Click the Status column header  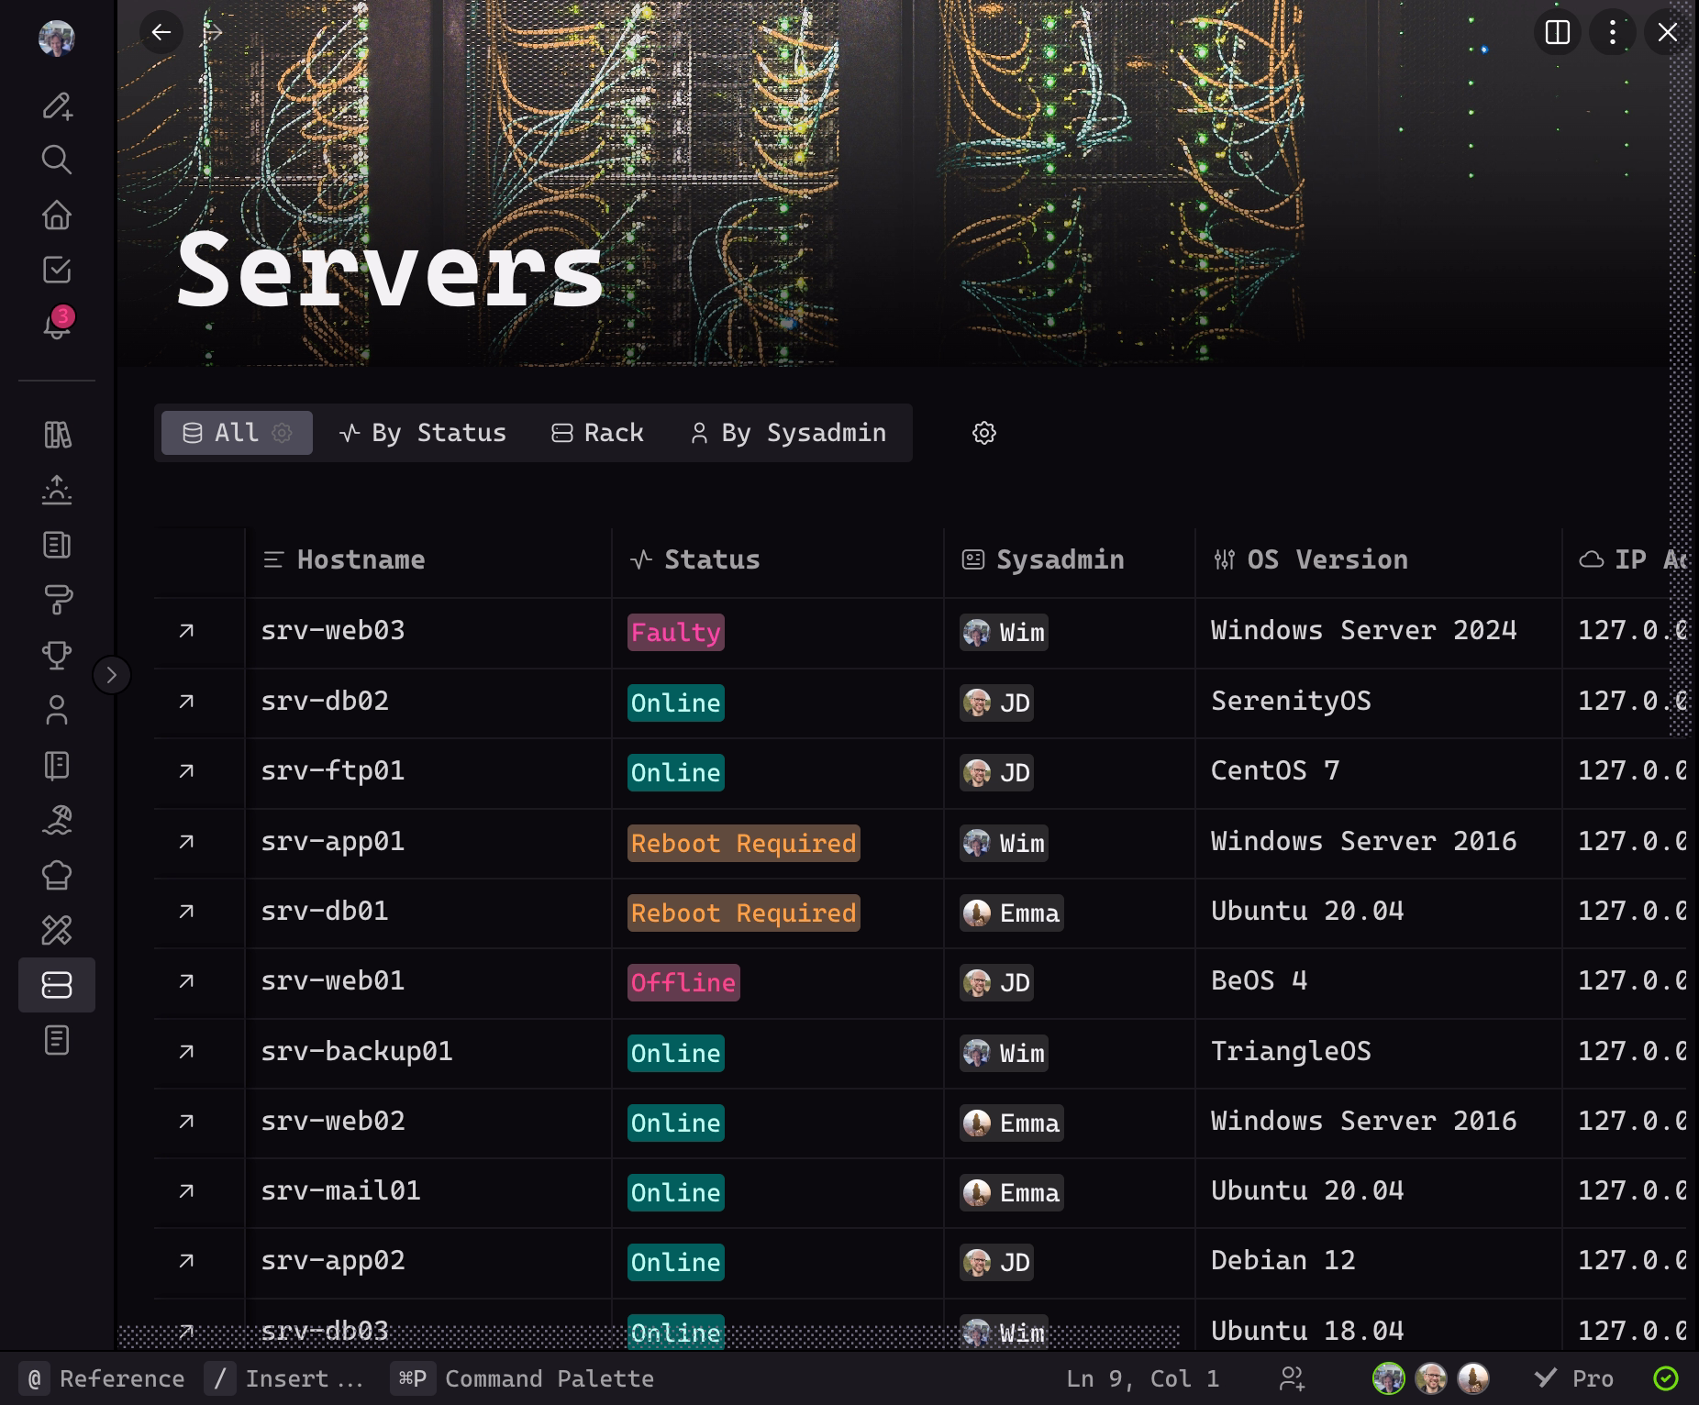pyautogui.click(x=711, y=559)
